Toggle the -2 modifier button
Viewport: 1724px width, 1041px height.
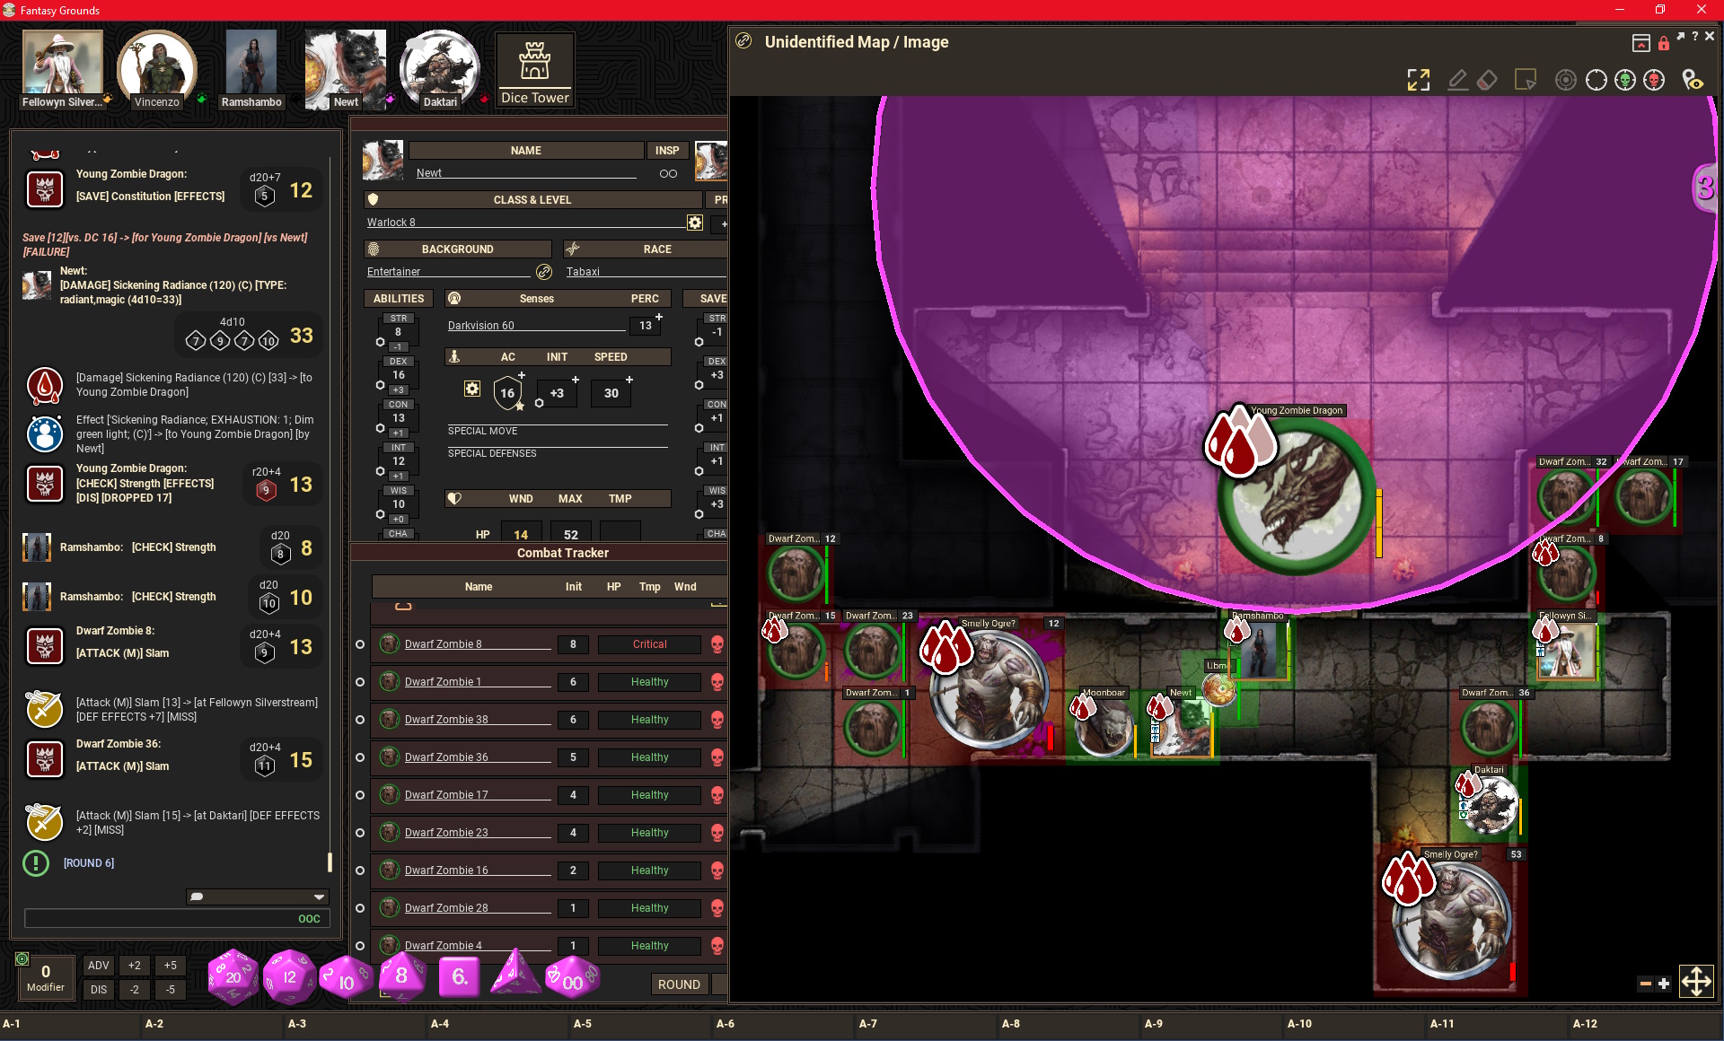point(135,990)
